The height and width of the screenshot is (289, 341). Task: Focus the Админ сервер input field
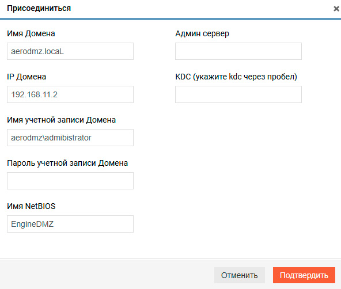point(238,51)
